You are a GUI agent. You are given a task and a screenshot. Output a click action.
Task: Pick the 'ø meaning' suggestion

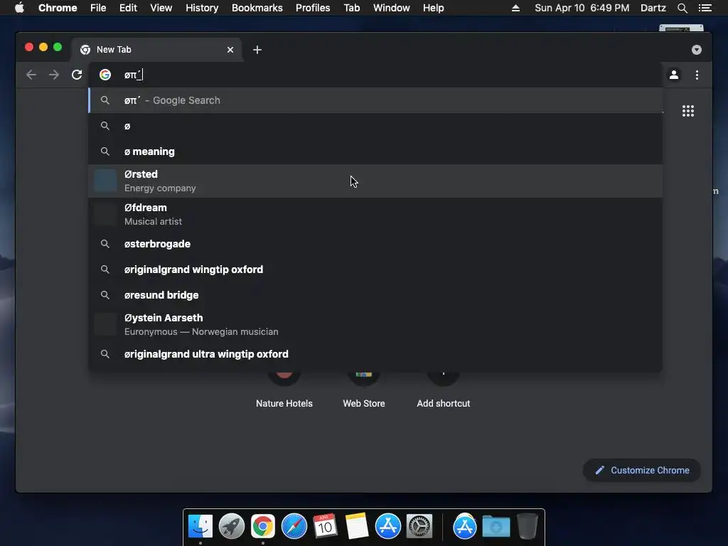[375, 151]
